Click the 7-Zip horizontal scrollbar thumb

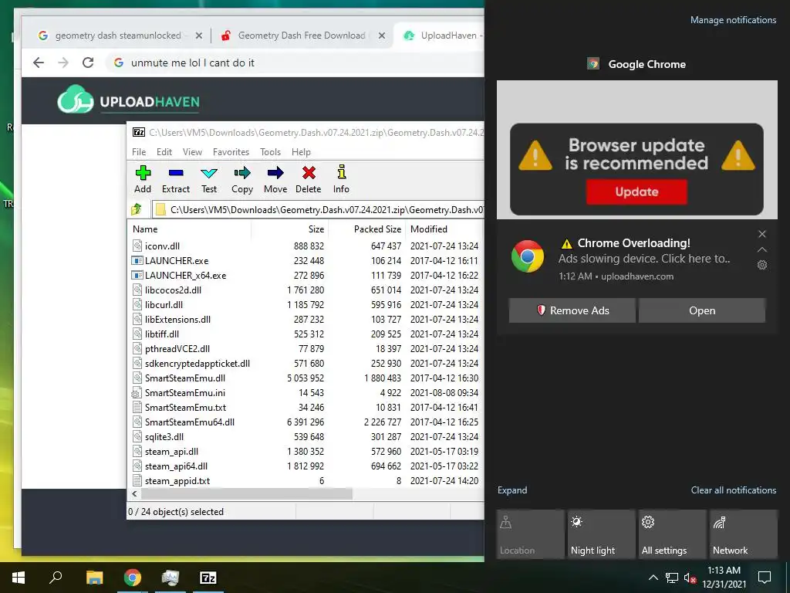coord(246,494)
